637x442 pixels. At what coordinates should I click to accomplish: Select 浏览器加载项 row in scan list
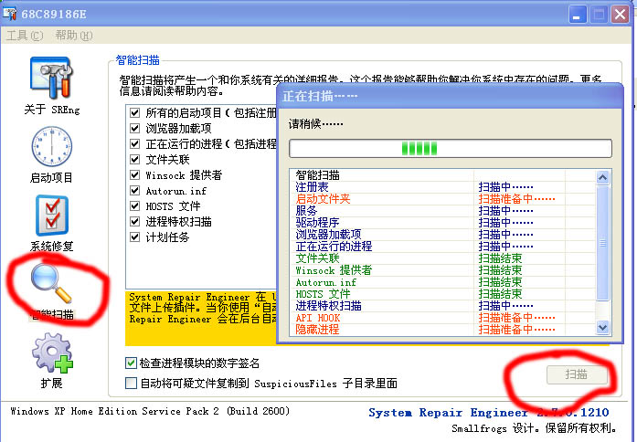[x=442, y=235]
